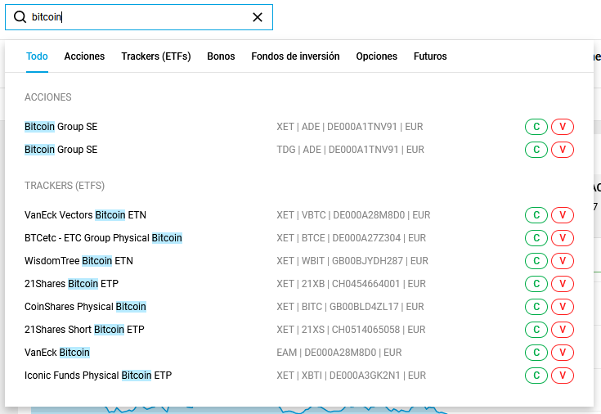Open 21Shares Short Bitcoin ETP result
Screen dimensions: 601x414
pos(84,330)
